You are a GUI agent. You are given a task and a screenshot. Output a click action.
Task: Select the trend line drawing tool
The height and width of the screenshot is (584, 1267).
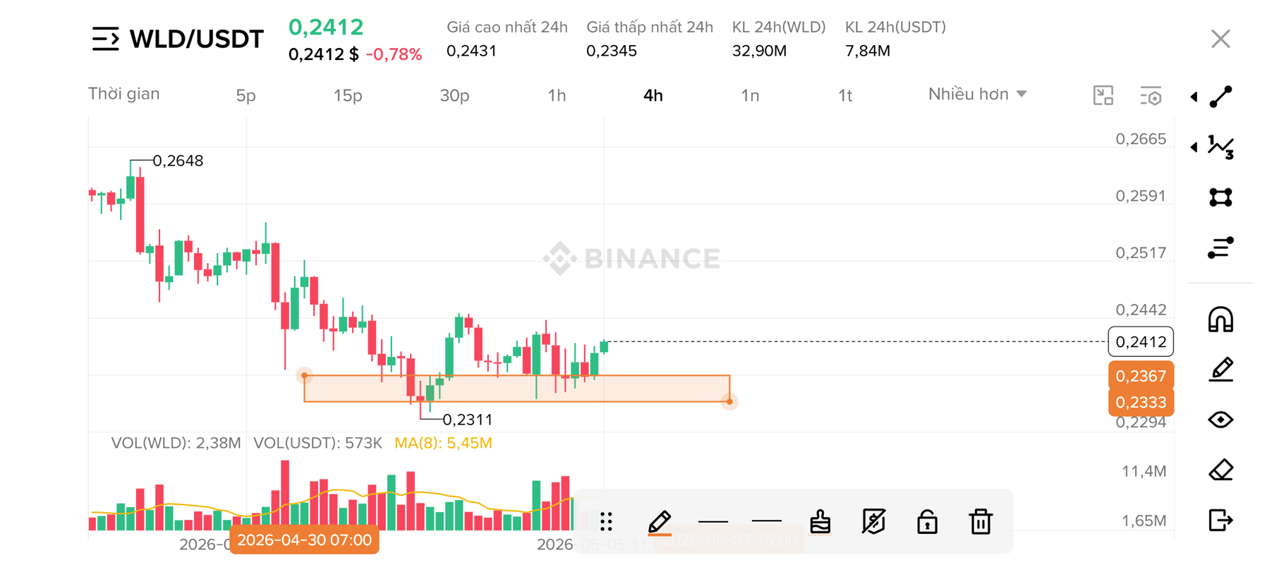1220,97
